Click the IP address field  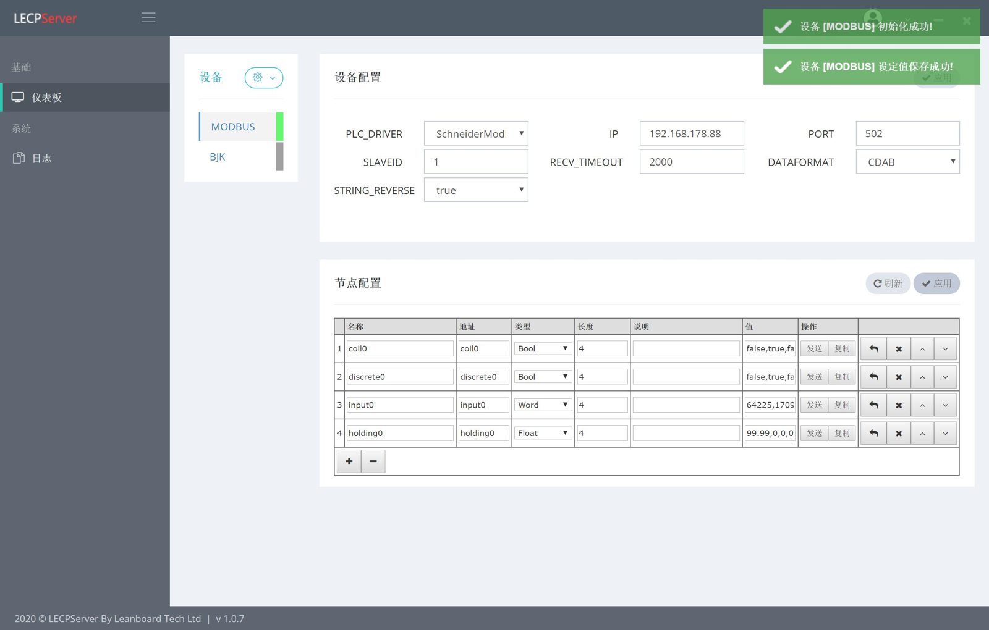pyautogui.click(x=692, y=133)
